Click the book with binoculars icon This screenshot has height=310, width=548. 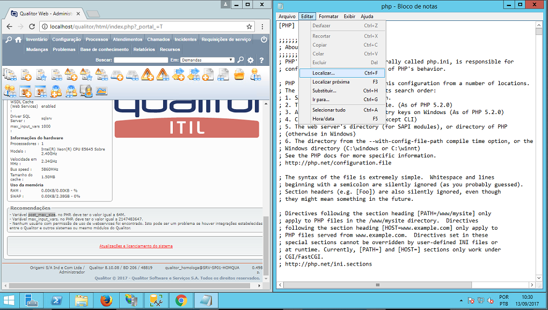[133, 75]
